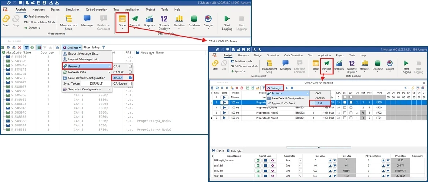The image size is (428, 182).
Task: Open Tools menu in Transmit window
Action: (x=352, y=55)
